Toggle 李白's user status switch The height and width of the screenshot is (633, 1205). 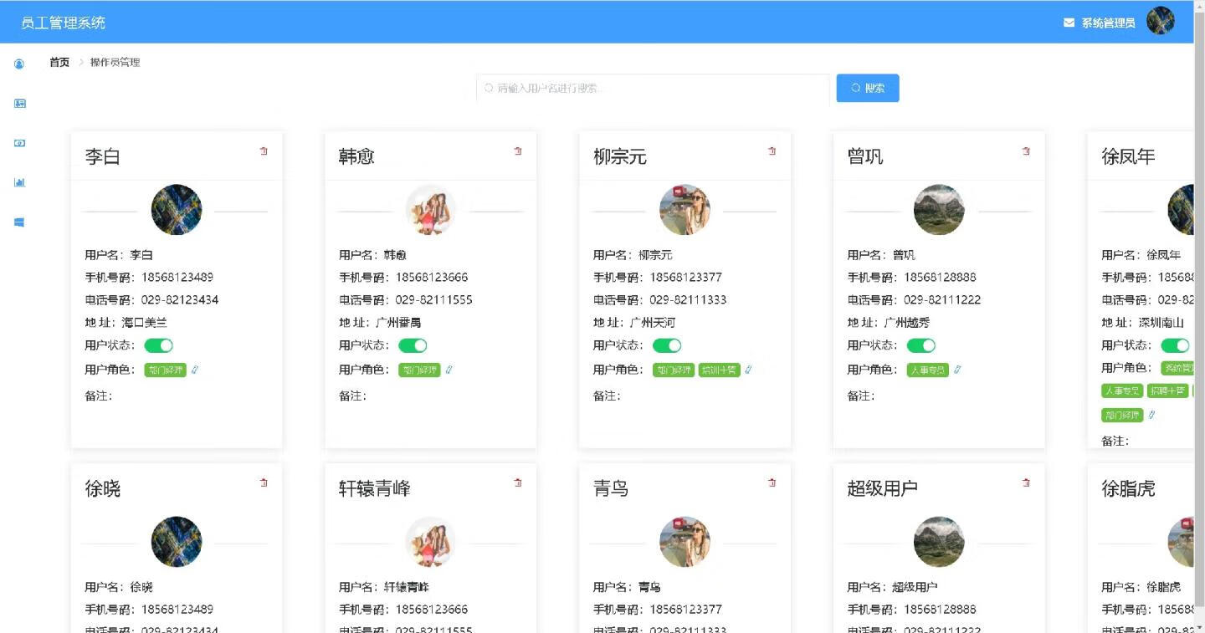pyautogui.click(x=159, y=345)
